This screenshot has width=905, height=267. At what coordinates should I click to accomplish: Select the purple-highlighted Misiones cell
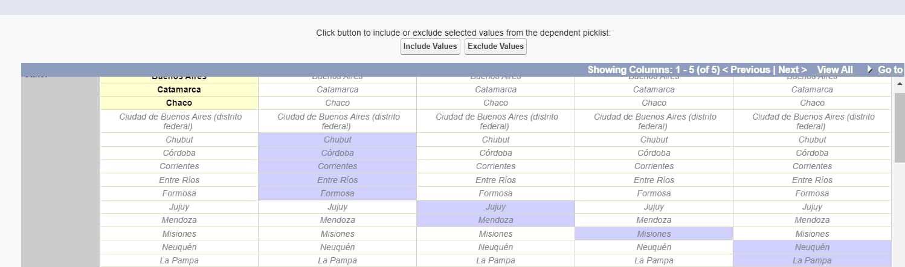pyautogui.click(x=654, y=234)
